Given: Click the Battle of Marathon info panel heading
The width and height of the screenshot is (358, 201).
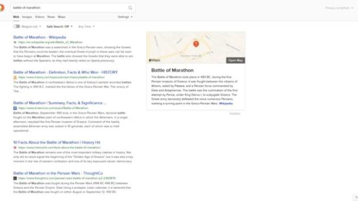Looking at the screenshot, I should click(x=173, y=70).
